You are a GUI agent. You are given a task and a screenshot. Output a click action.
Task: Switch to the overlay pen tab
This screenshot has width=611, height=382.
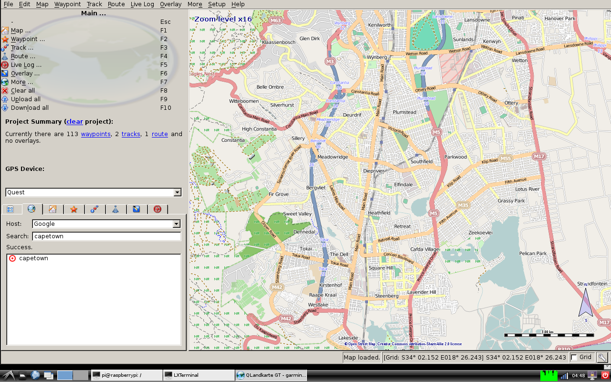[137, 209]
